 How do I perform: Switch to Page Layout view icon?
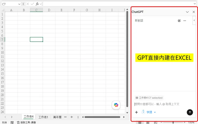click(148, 122)
